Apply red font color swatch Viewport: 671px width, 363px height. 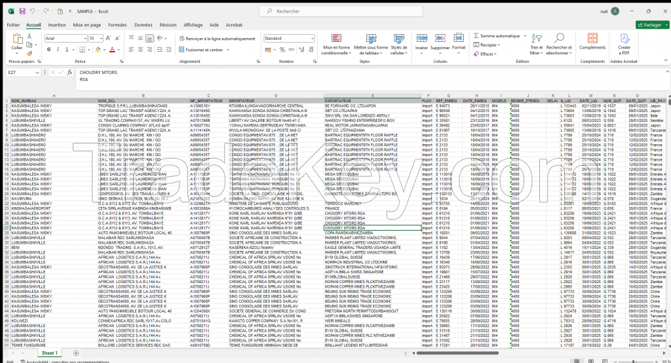tap(112, 50)
